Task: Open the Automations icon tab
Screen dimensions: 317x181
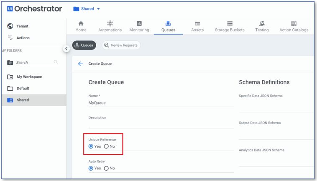Action: pyautogui.click(x=110, y=24)
